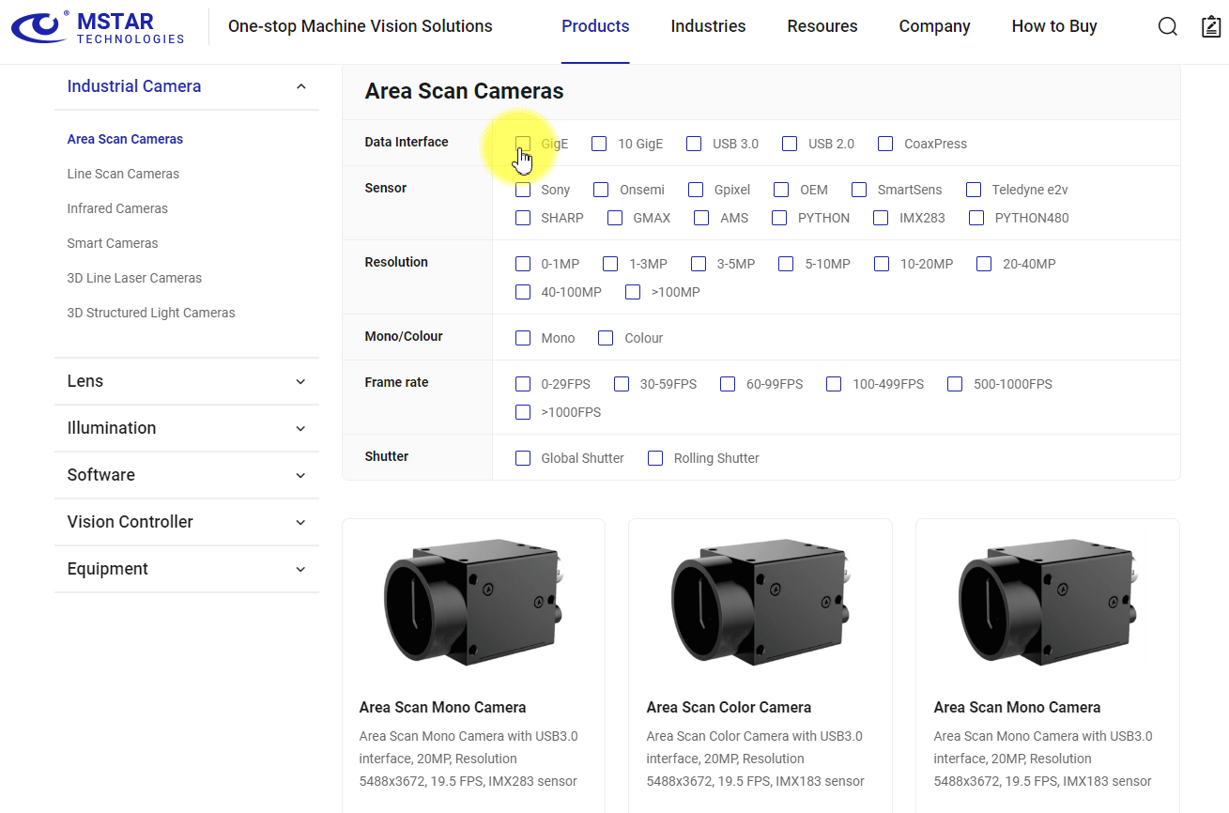Select the Global Shutter checkbox
Viewport: 1229px width, 813px height.
(523, 458)
